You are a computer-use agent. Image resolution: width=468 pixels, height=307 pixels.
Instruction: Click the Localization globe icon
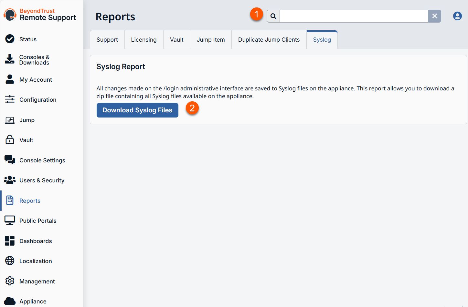click(10, 261)
